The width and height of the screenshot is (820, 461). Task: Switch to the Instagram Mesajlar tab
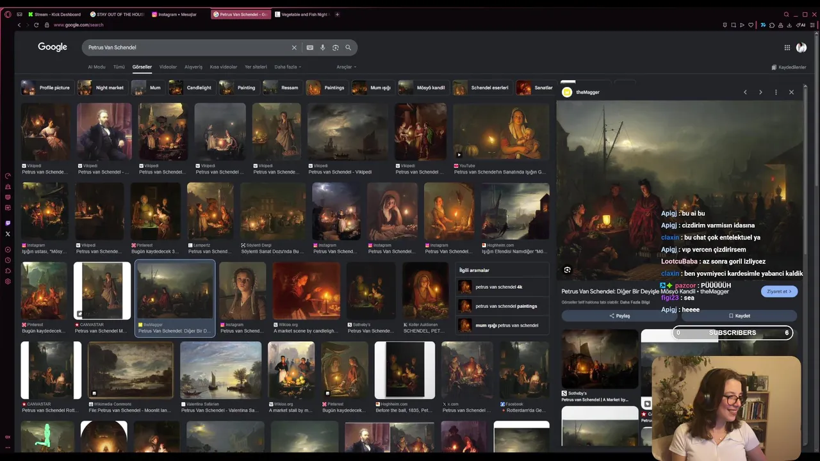(177, 14)
